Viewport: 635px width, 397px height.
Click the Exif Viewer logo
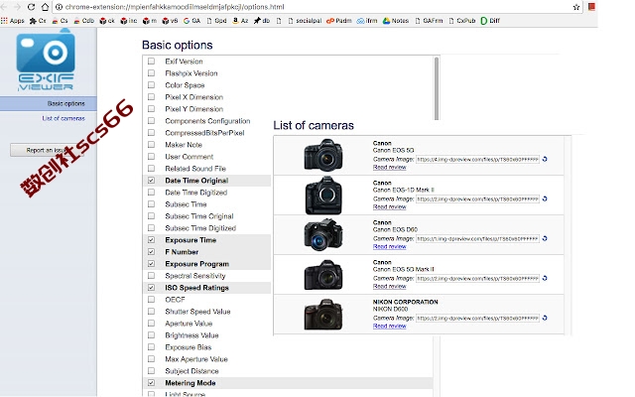click(x=46, y=62)
